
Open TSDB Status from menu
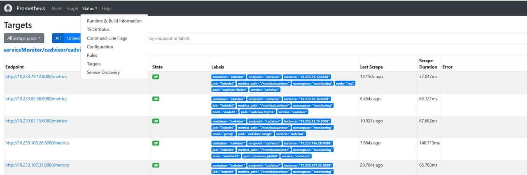coord(114,30)
